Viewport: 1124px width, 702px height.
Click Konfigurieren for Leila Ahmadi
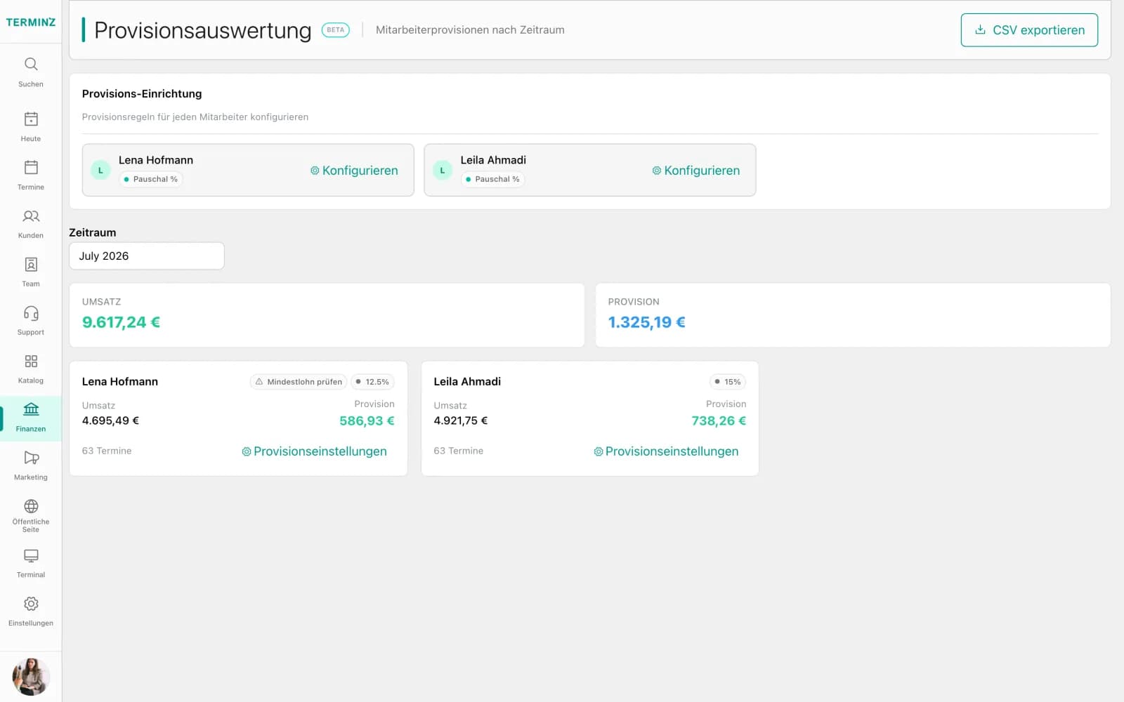[x=695, y=171]
